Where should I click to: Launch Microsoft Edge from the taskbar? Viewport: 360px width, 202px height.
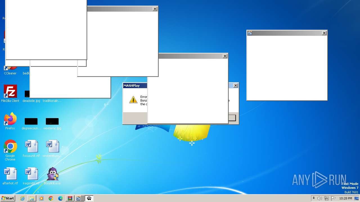[60, 198]
